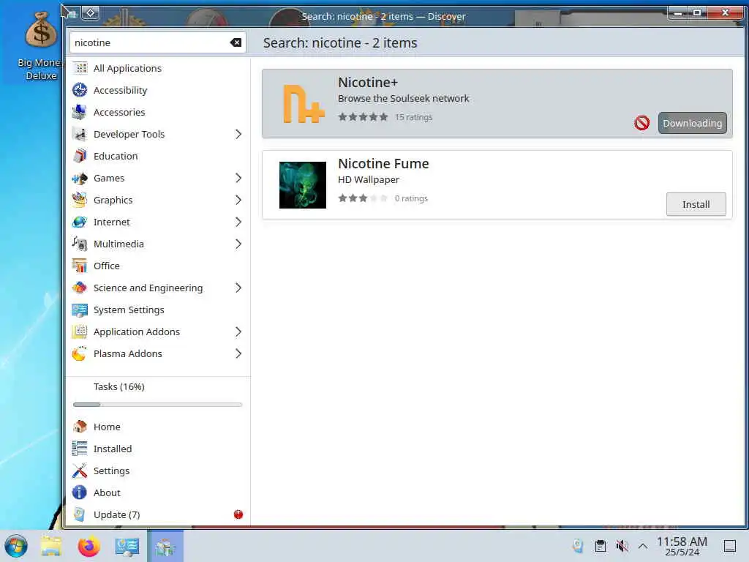Click the '15 ratings' text
This screenshot has height=562, width=749.
pyautogui.click(x=414, y=117)
